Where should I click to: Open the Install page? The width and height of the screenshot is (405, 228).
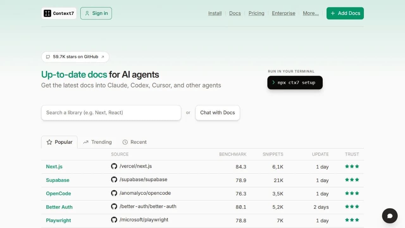point(215,13)
